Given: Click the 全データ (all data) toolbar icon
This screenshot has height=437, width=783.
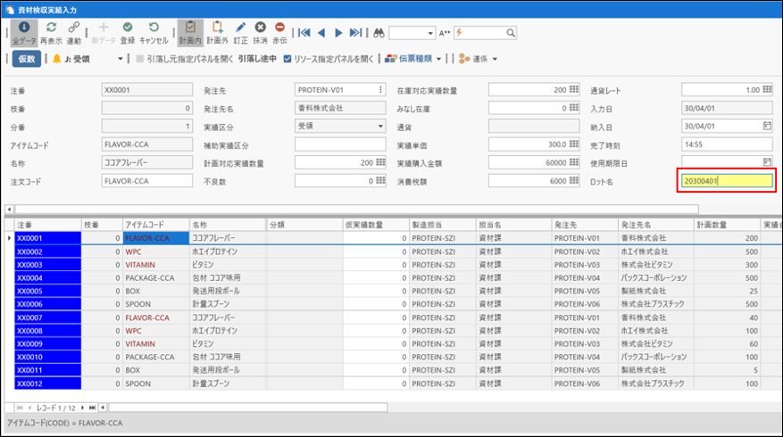Looking at the screenshot, I should 22,29.
